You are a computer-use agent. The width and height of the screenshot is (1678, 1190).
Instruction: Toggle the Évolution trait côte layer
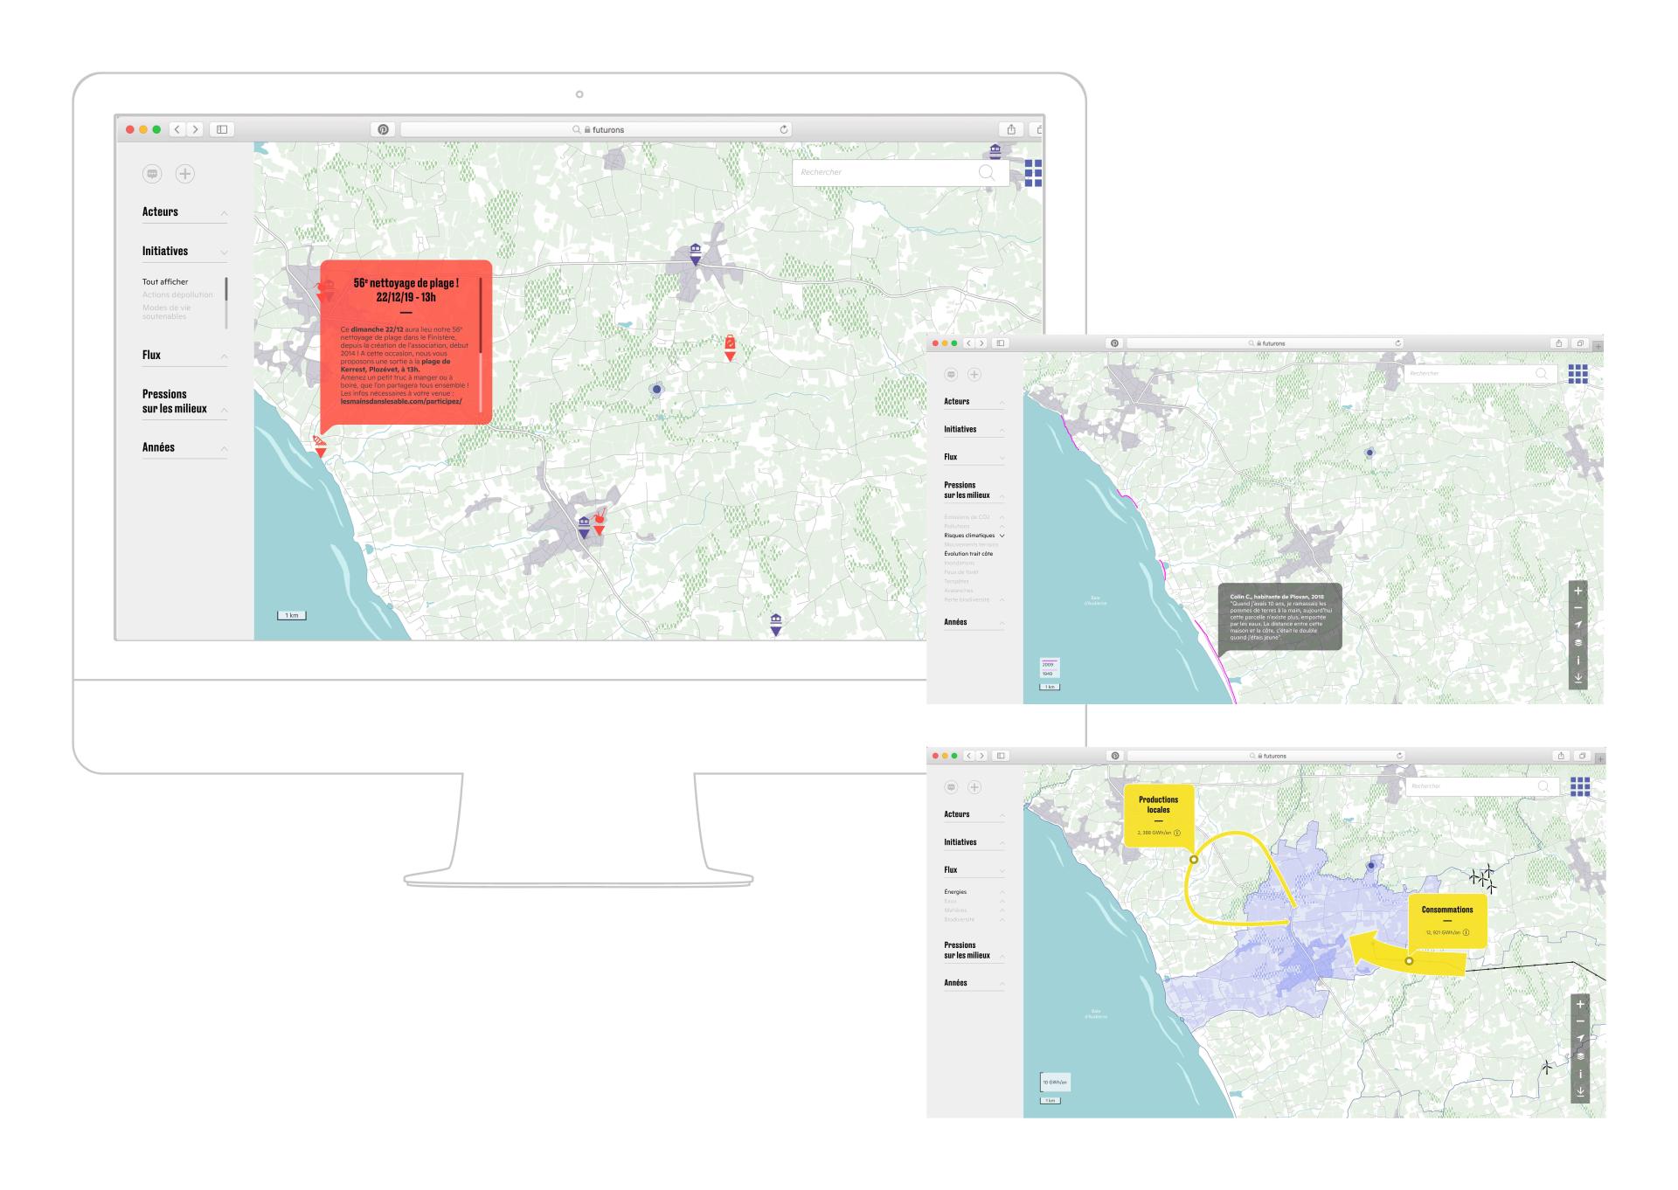pos(968,553)
